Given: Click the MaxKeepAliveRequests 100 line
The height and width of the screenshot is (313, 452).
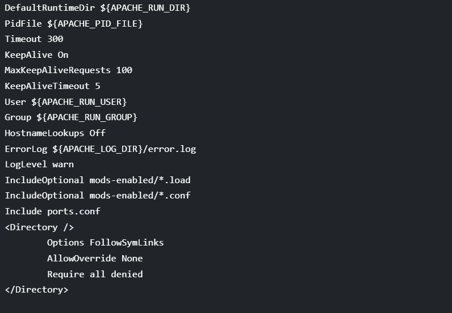Looking at the screenshot, I should (x=69, y=70).
